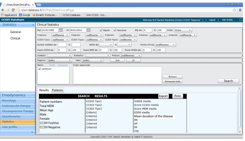Open the Applicazioni apps bookmark
Viewport: 245px width, 141px height.
point(9,15)
